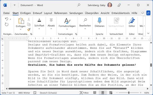
Task: Open the Referenzen tab
Action: pos(61,13)
